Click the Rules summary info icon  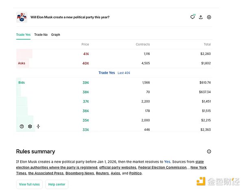click(x=209, y=151)
